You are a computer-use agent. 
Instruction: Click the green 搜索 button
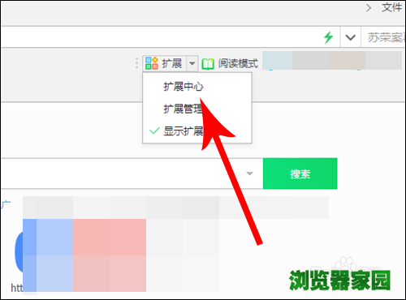pyautogui.click(x=300, y=174)
